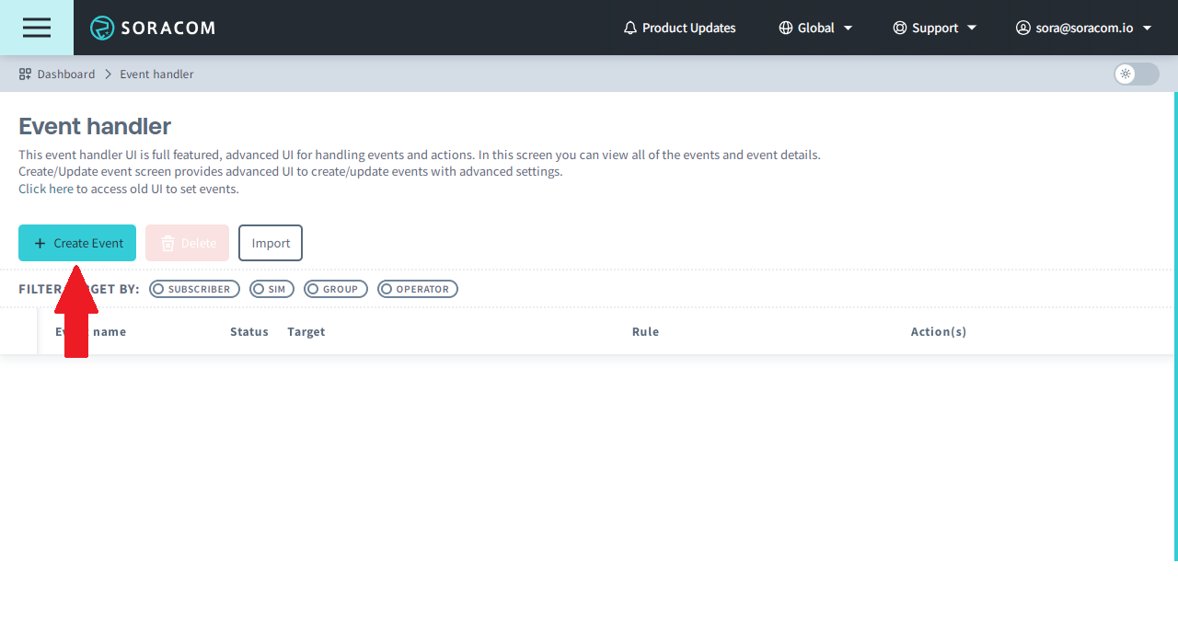
Task: Toggle the dark mode switch
Action: click(x=1136, y=75)
